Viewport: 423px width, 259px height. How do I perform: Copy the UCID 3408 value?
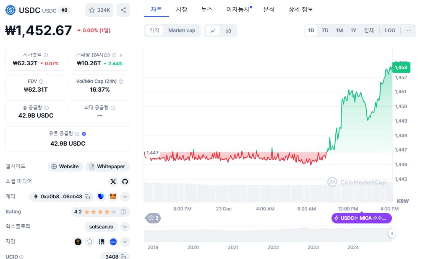(x=123, y=256)
